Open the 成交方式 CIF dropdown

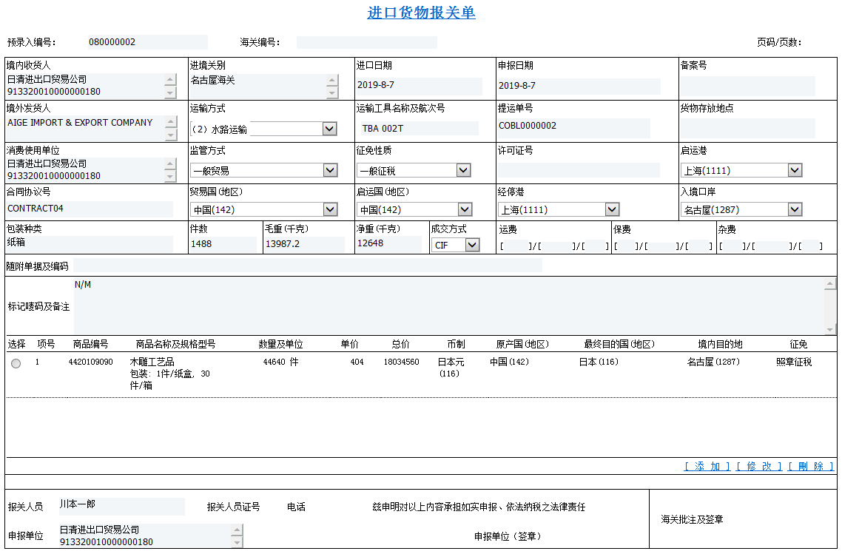pyautogui.click(x=472, y=245)
